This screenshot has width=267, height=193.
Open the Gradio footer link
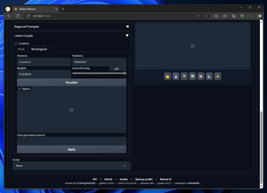tap(123, 179)
